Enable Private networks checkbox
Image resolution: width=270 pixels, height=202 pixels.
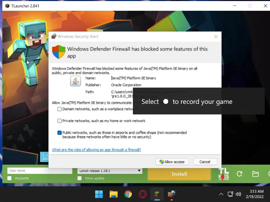59,121
